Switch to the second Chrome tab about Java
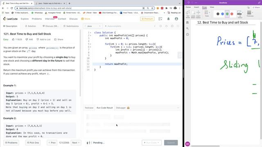 pos(50,3)
